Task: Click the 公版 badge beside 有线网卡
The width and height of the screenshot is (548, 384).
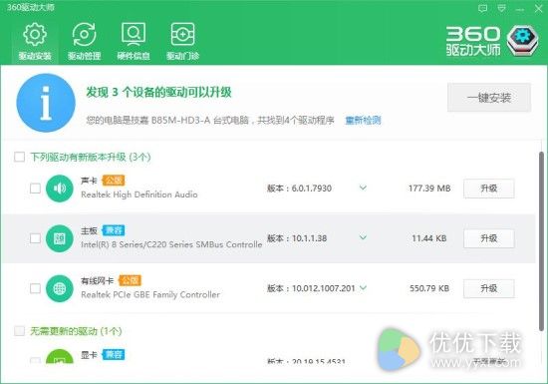Action: point(130,280)
